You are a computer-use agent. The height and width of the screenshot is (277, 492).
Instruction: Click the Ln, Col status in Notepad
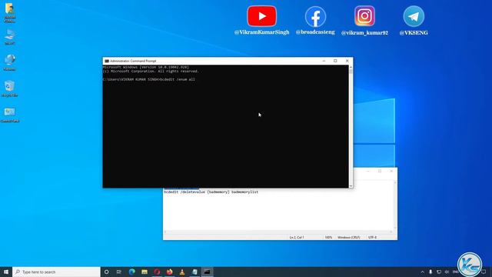coord(297,238)
